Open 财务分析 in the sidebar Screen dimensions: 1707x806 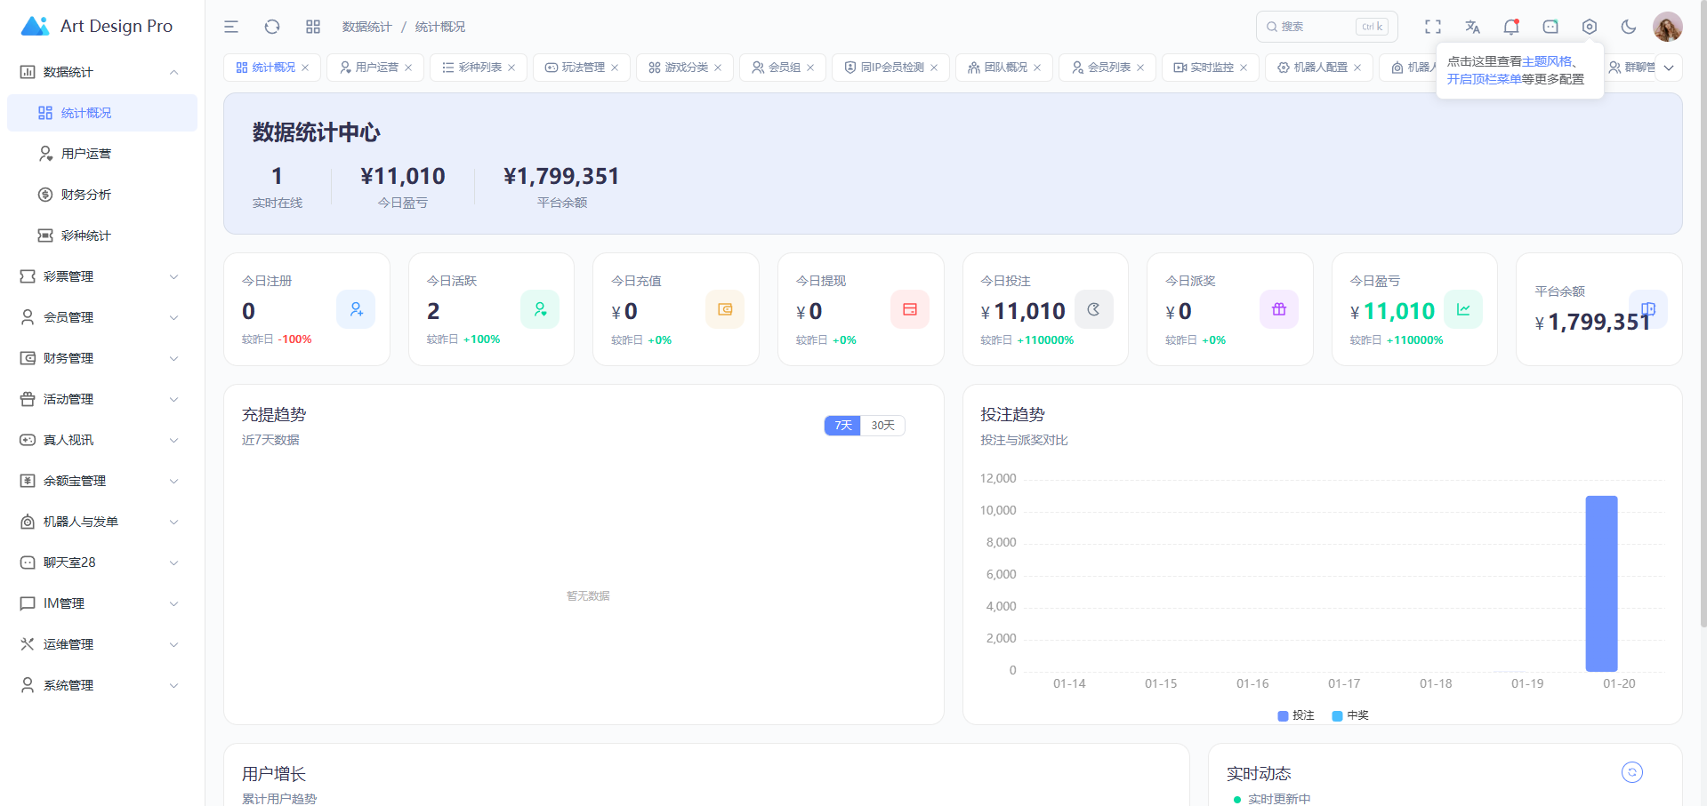[x=86, y=195]
